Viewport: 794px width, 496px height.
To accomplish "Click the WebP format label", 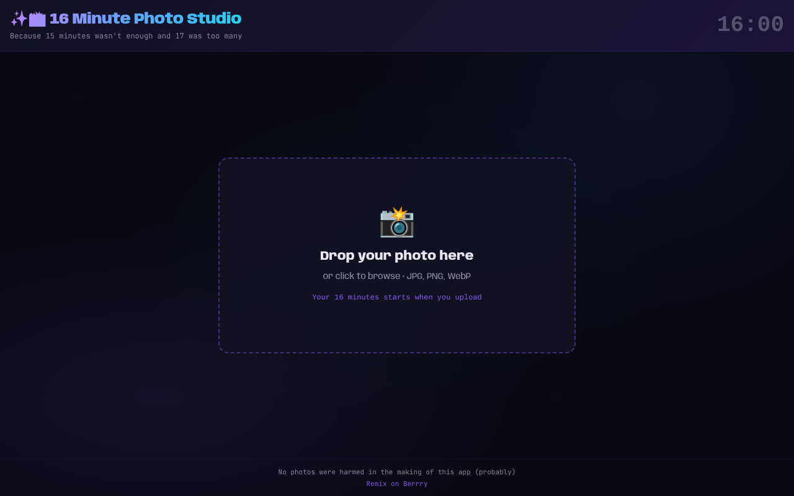I will [x=459, y=276].
